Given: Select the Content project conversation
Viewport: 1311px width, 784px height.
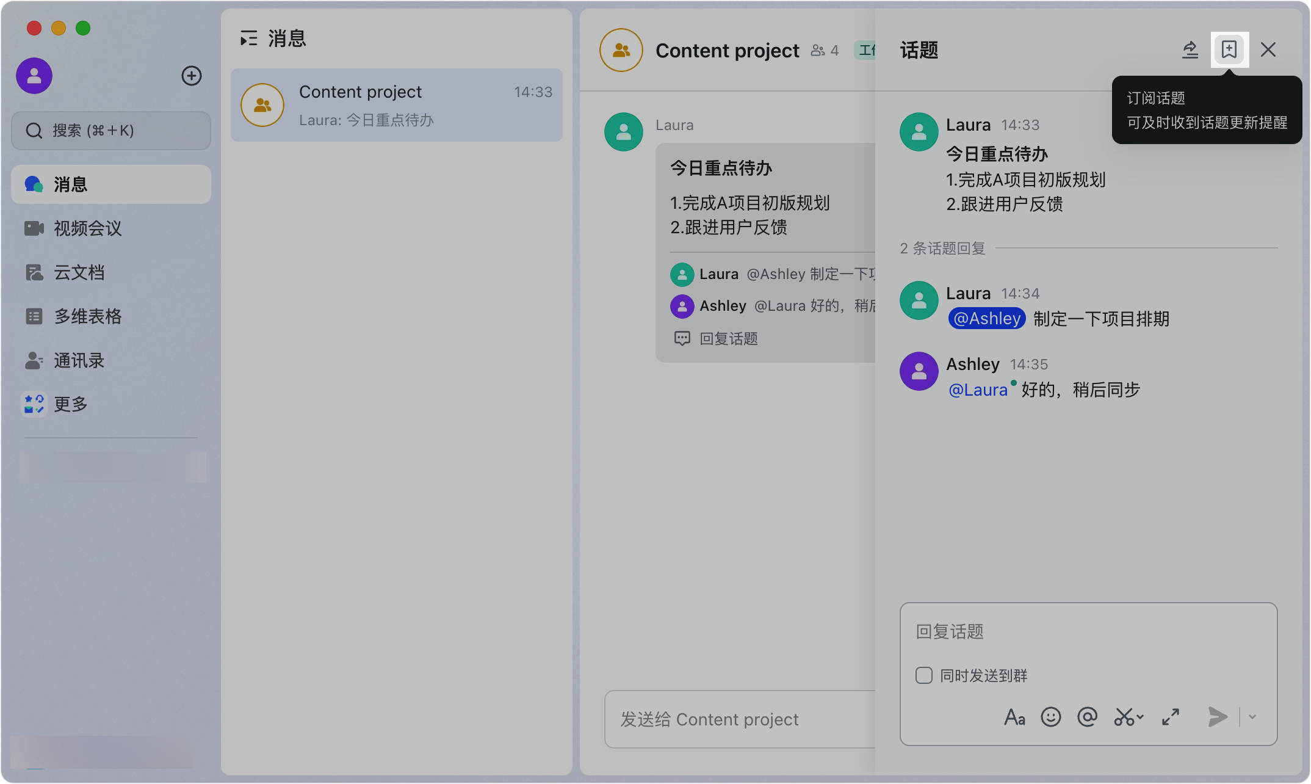Looking at the screenshot, I should 397,105.
